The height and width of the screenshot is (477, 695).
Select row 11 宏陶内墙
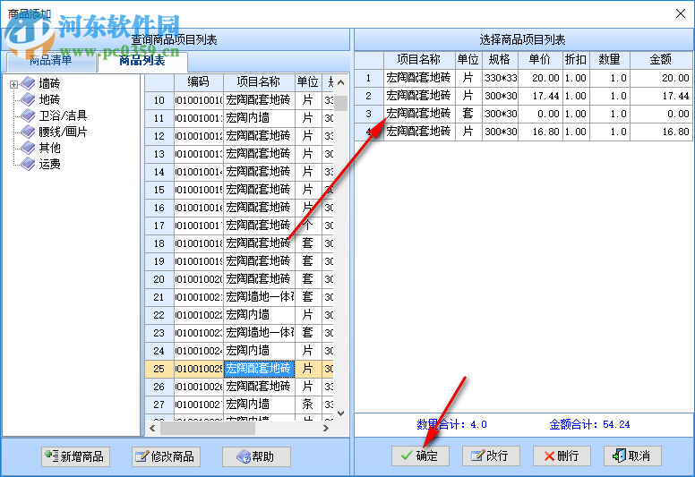239,118
